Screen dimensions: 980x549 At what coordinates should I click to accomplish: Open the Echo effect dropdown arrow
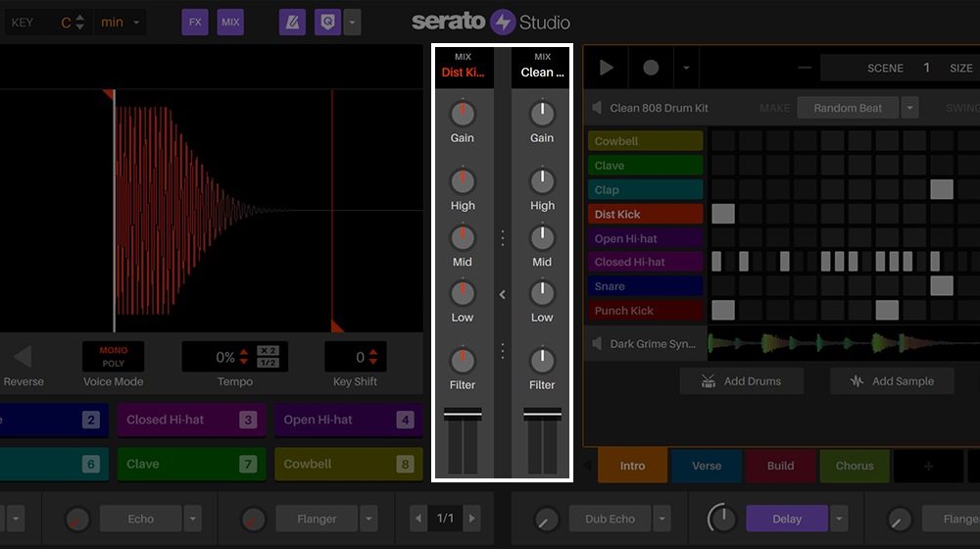[192, 519]
